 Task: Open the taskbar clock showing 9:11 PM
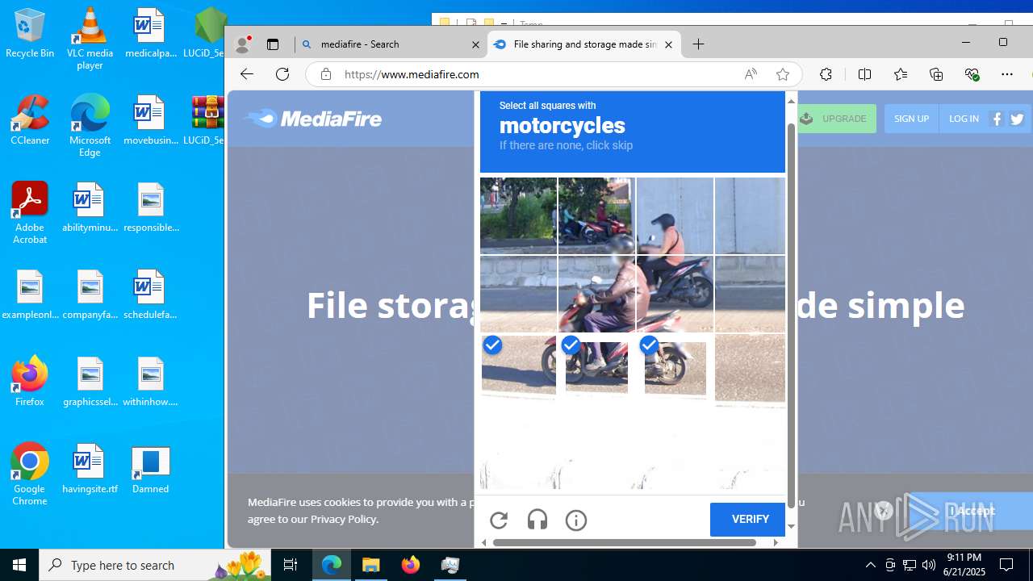click(x=965, y=565)
